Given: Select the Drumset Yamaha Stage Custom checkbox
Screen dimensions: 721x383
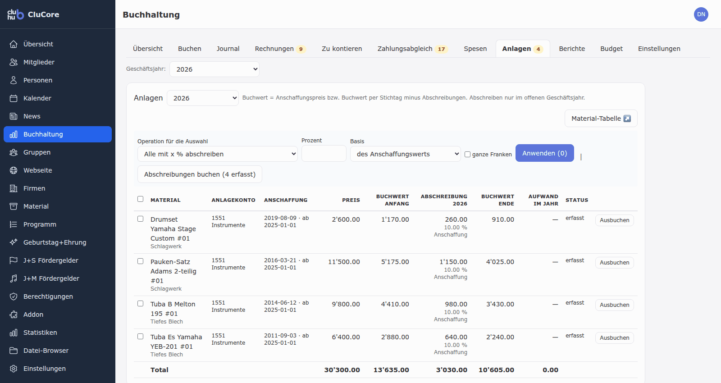Looking at the screenshot, I should (140, 219).
